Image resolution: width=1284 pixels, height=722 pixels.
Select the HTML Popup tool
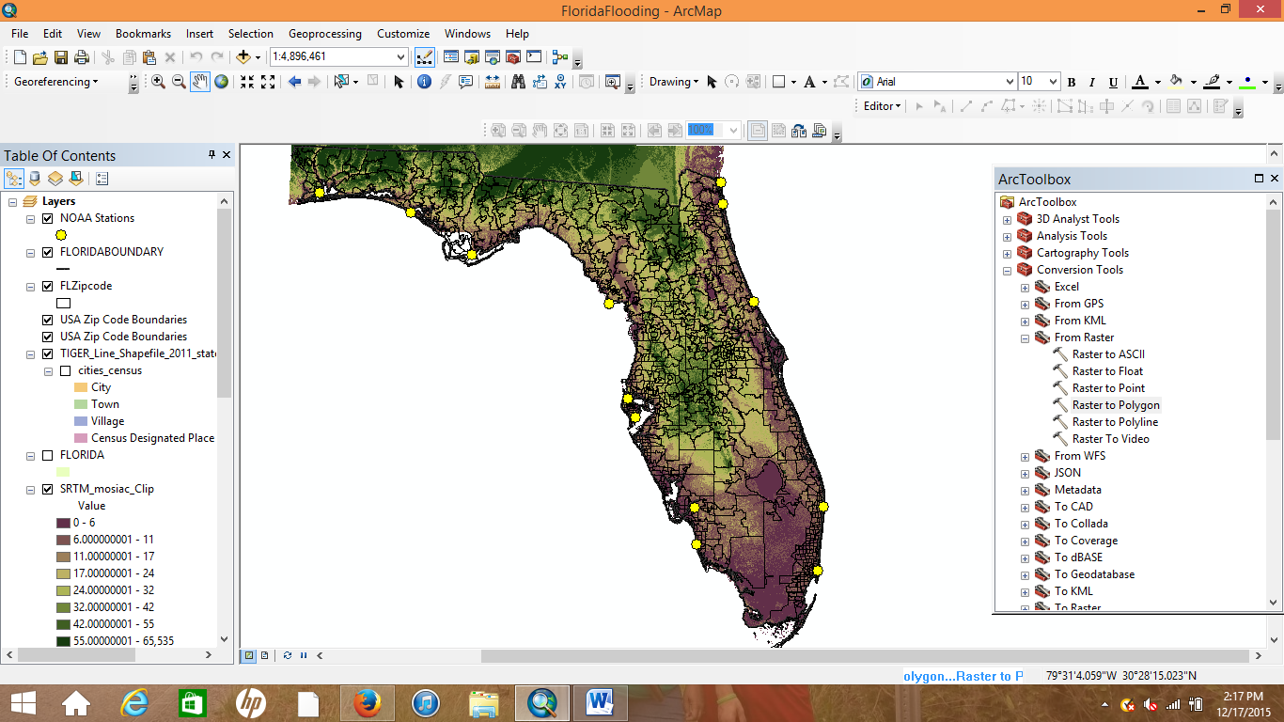point(465,82)
